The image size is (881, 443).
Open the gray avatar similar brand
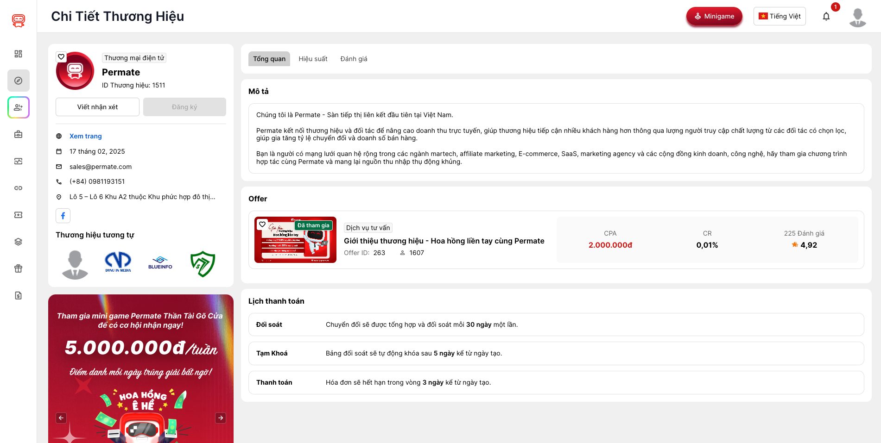tap(75, 264)
